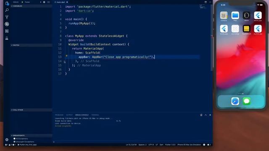
Task: Open yellow notes-style app on simulator
Action: point(247,29)
